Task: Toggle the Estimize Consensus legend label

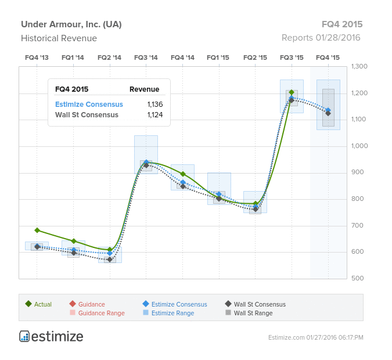Action: pos(179,304)
